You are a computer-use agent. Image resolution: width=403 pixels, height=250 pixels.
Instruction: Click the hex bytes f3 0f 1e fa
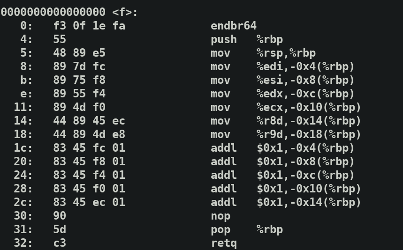89,26
